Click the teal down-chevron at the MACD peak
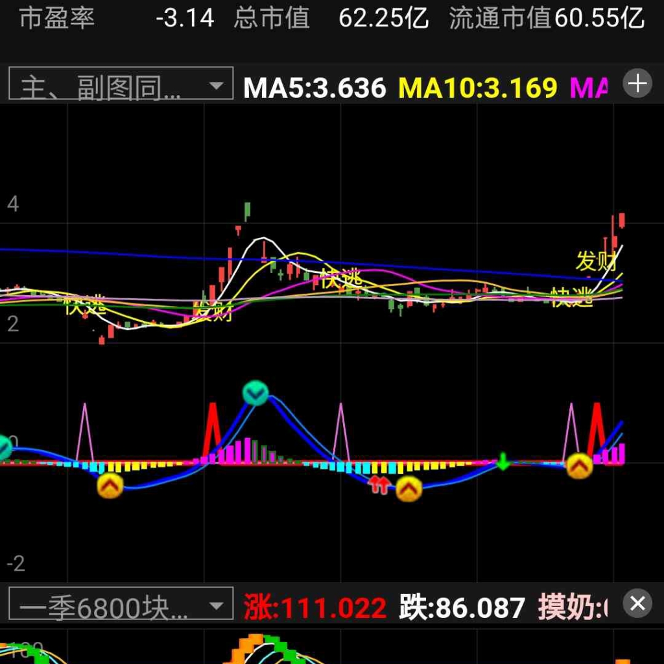664x664 pixels. [x=255, y=393]
